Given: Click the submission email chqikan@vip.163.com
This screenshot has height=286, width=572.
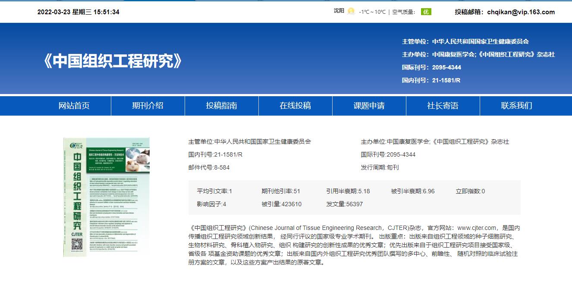Looking at the screenshot, I should pos(521,12).
